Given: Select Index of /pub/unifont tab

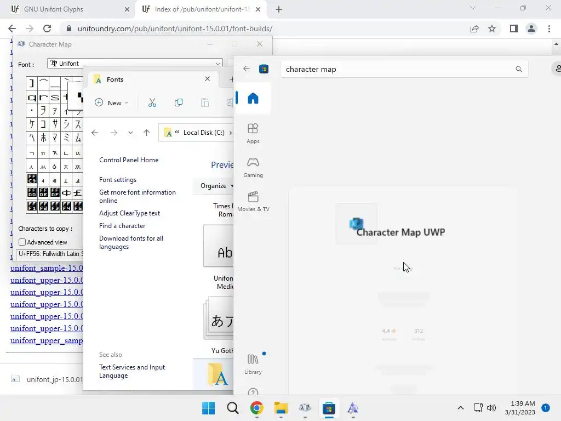Looking at the screenshot, I should point(202,9).
